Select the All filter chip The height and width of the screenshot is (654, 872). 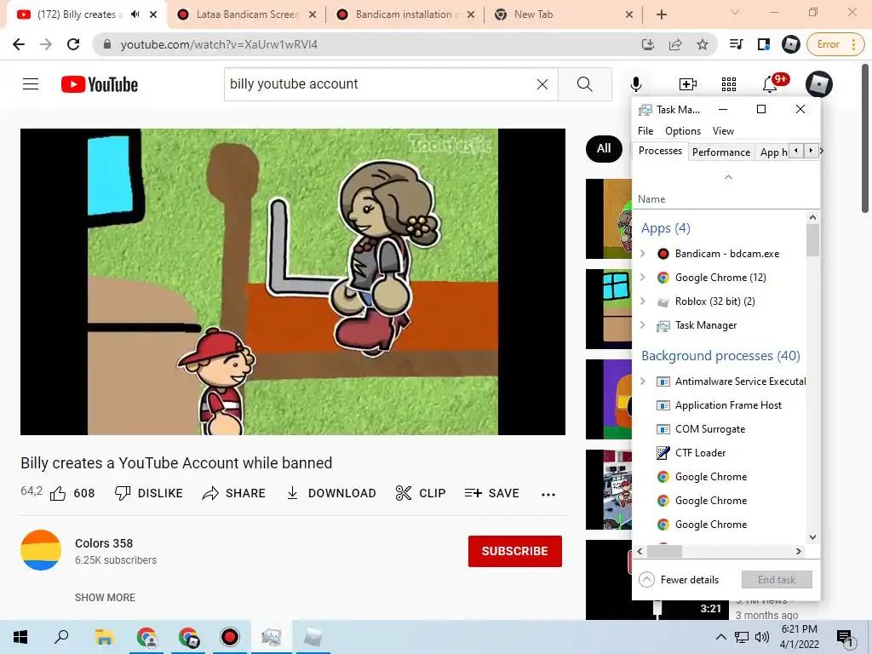click(x=604, y=148)
